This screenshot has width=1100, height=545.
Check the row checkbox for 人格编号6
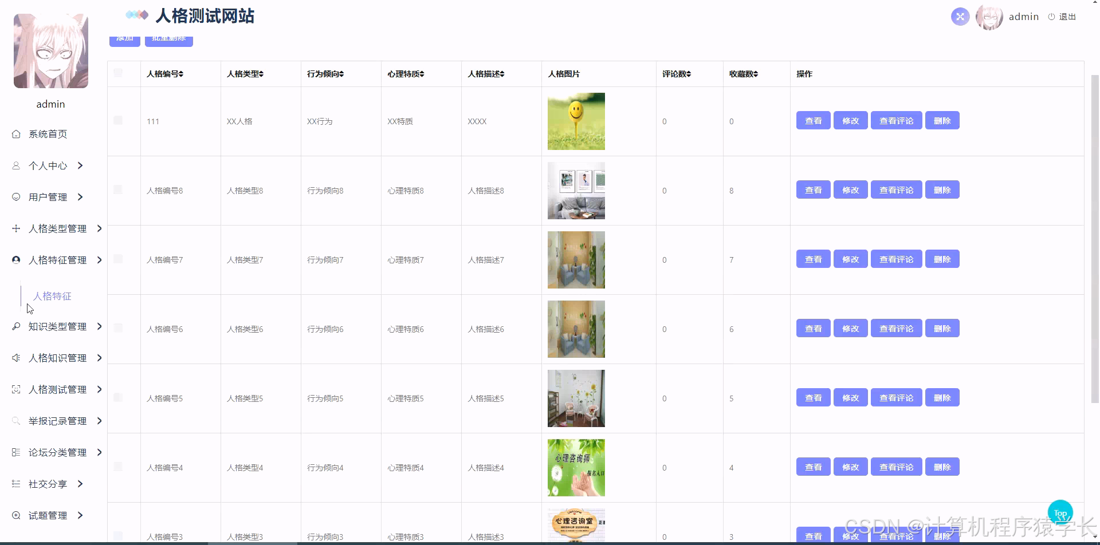[118, 328]
